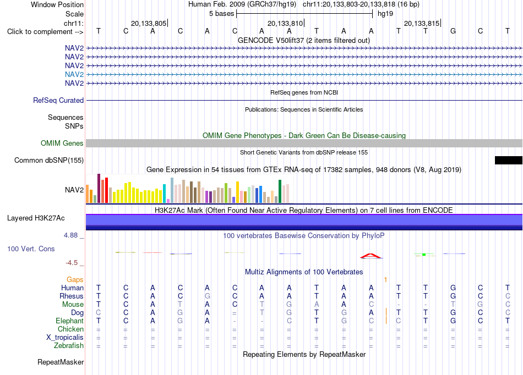Screen dimensions: 523x375
Task: Click the Human alignment row label
Action: pyautogui.click(x=72, y=288)
